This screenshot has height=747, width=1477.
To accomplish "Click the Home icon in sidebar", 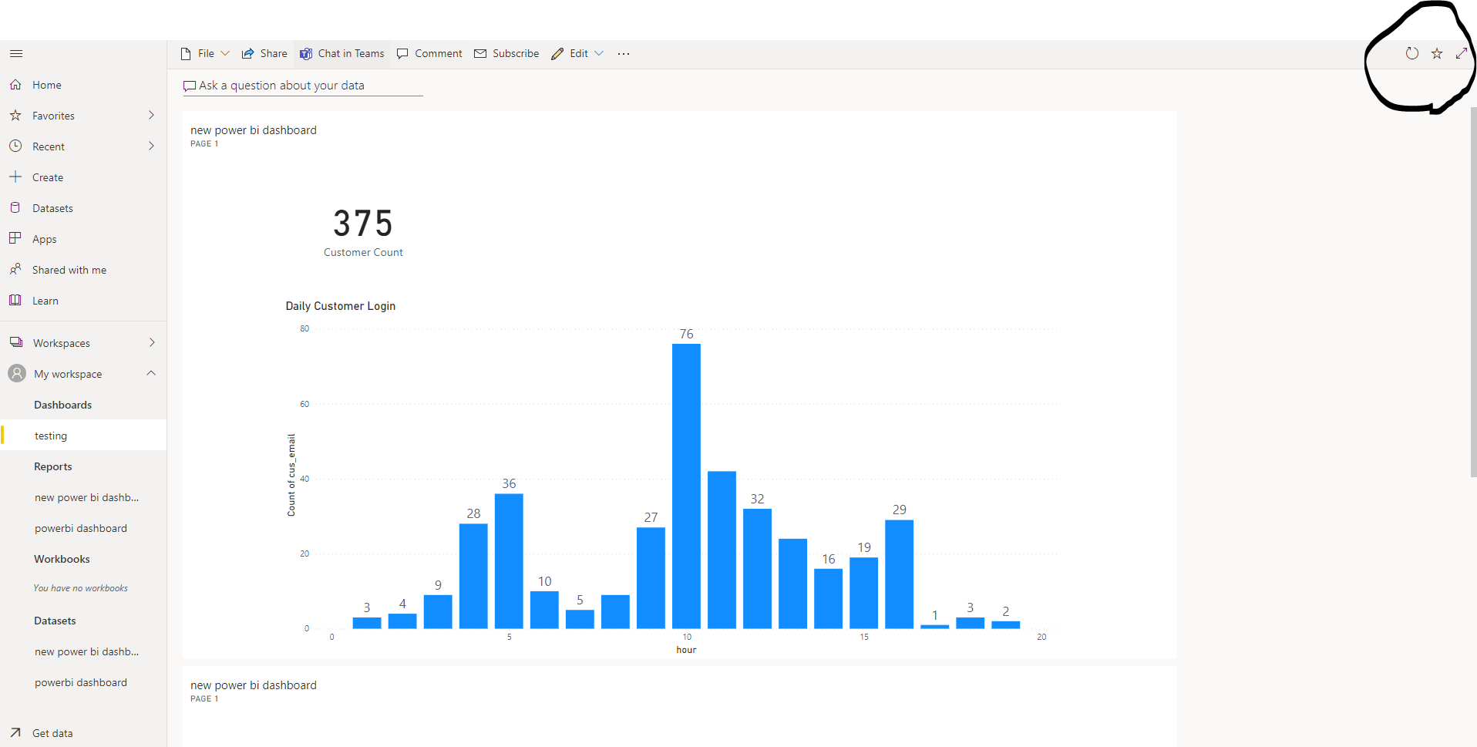I will tap(15, 84).
